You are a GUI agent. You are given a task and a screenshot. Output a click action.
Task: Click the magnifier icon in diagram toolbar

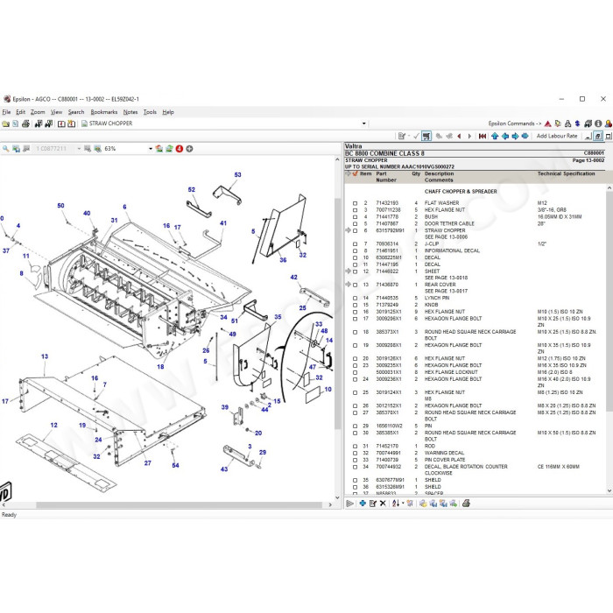(6, 149)
